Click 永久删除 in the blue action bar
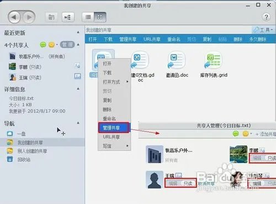Screen dimensions: 276x204 click(x=258, y=39)
